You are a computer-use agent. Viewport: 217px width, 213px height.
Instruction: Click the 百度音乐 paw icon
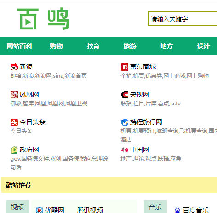click(x=177, y=210)
